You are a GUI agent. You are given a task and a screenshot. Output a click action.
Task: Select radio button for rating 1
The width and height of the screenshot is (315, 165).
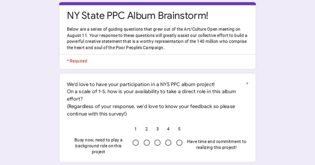(136, 143)
